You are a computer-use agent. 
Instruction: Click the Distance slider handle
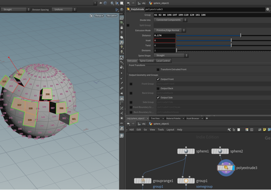241,35
